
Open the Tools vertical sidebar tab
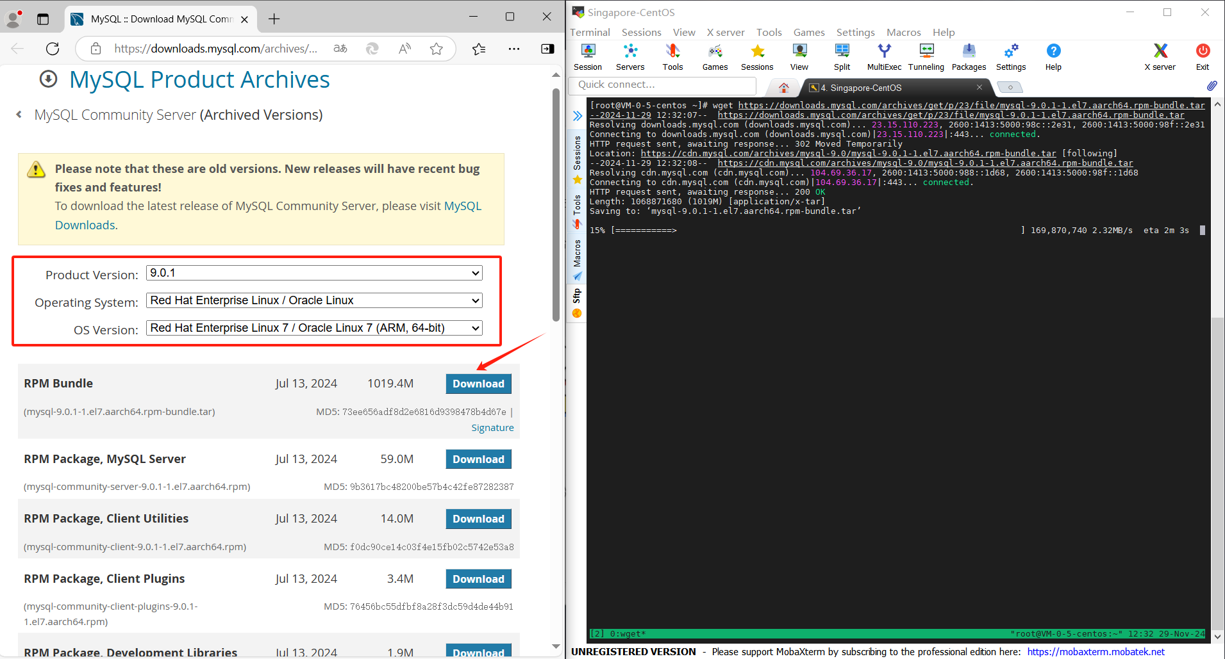[577, 211]
